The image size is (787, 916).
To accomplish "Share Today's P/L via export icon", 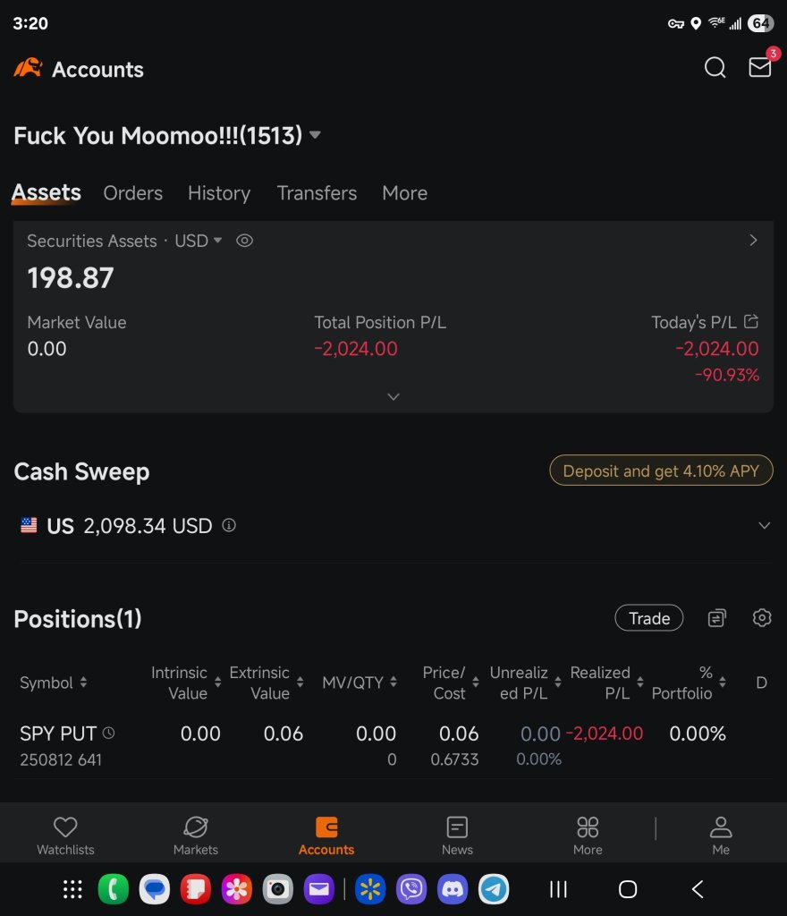I will pos(751,321).
